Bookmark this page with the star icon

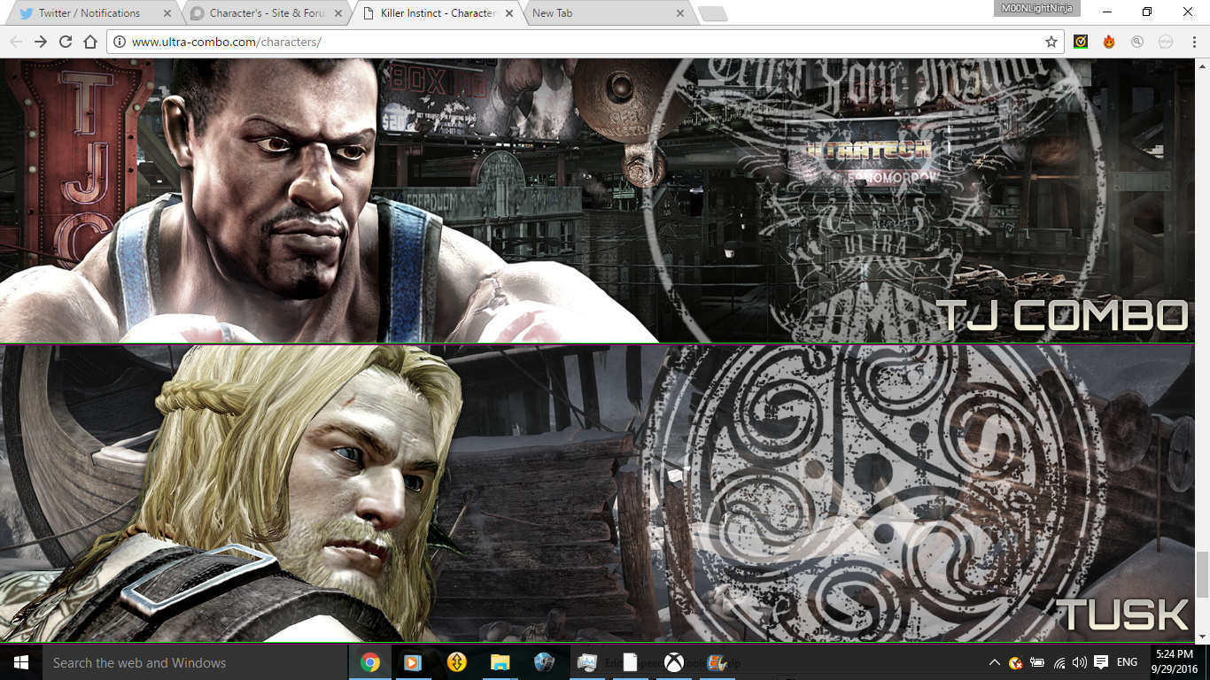[x=1051, y=42]
